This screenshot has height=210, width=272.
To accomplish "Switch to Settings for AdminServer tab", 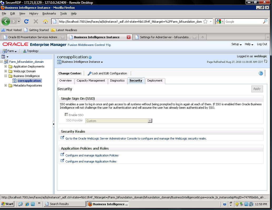I will (x=165, y=37).
